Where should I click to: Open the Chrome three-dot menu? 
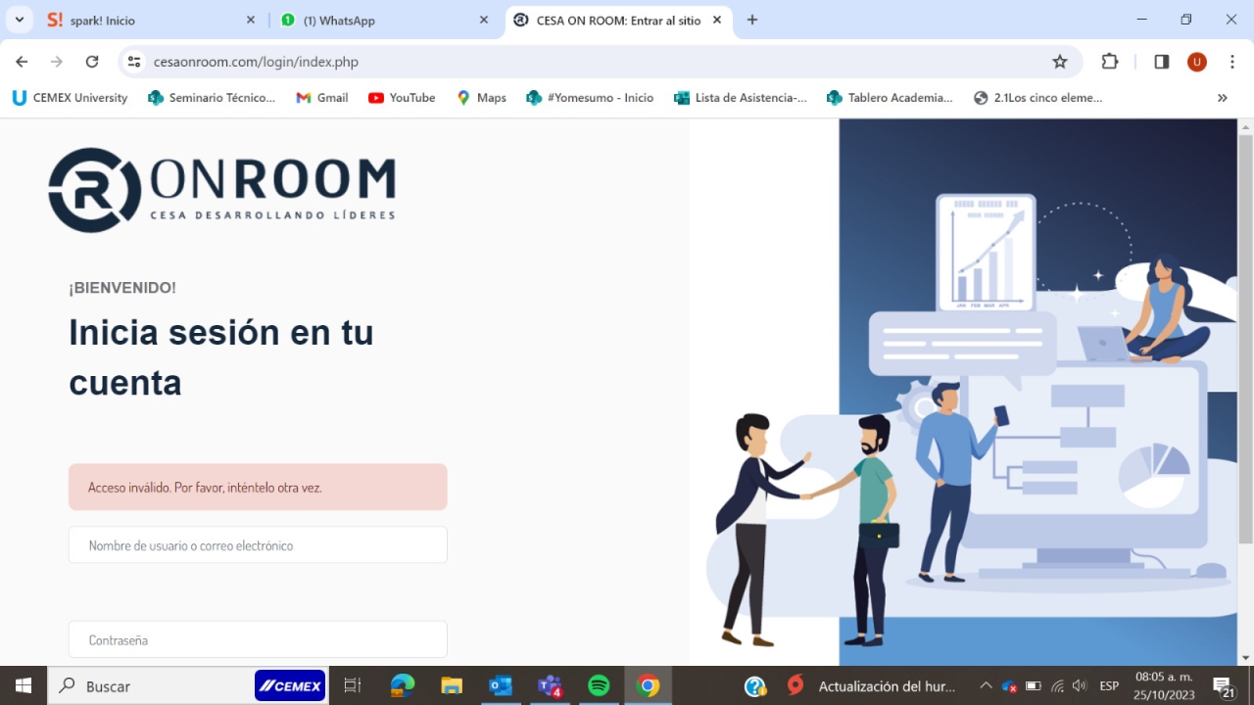(1231, 62)
